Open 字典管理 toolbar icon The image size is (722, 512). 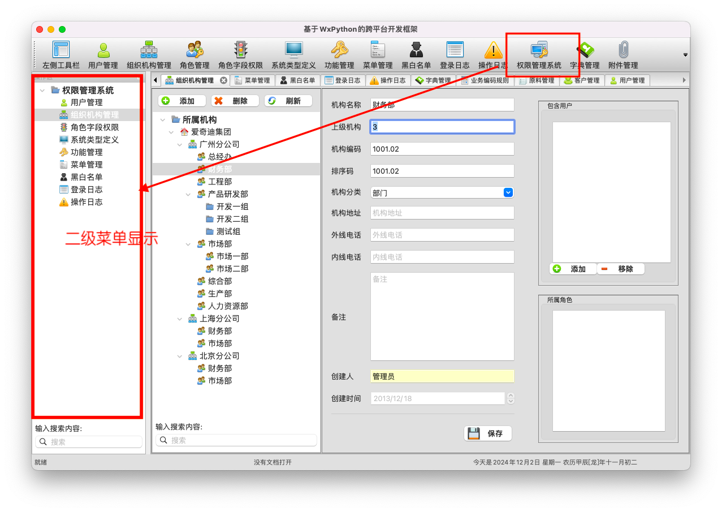[x=585, y=55]
